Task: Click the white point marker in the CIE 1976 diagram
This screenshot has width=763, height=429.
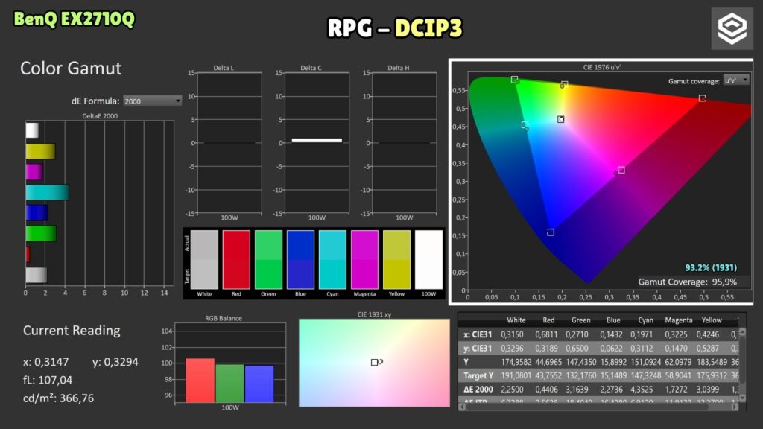Action: point(561,119)
